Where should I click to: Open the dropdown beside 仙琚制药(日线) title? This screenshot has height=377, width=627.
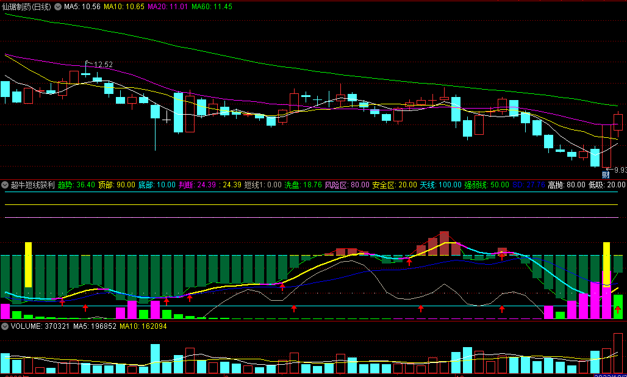[58, 7]
